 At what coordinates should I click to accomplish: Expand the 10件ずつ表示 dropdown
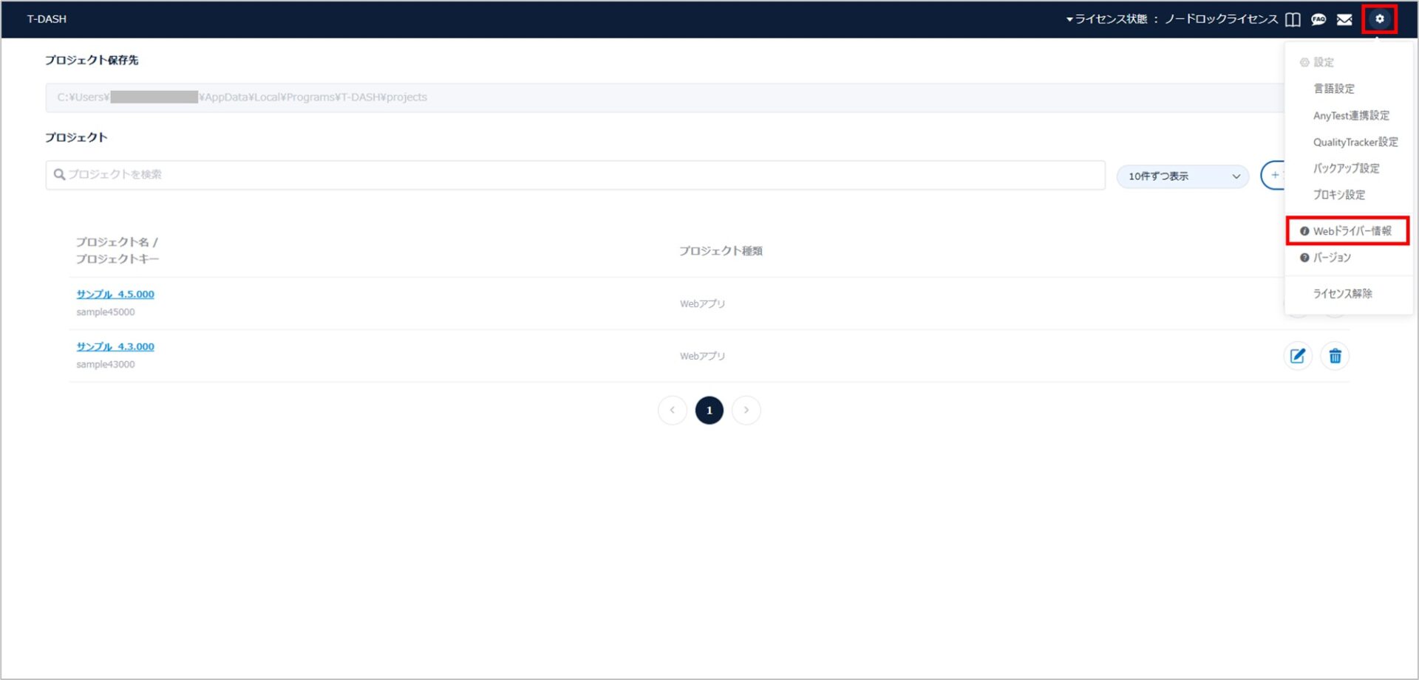tap(1182, 176)
